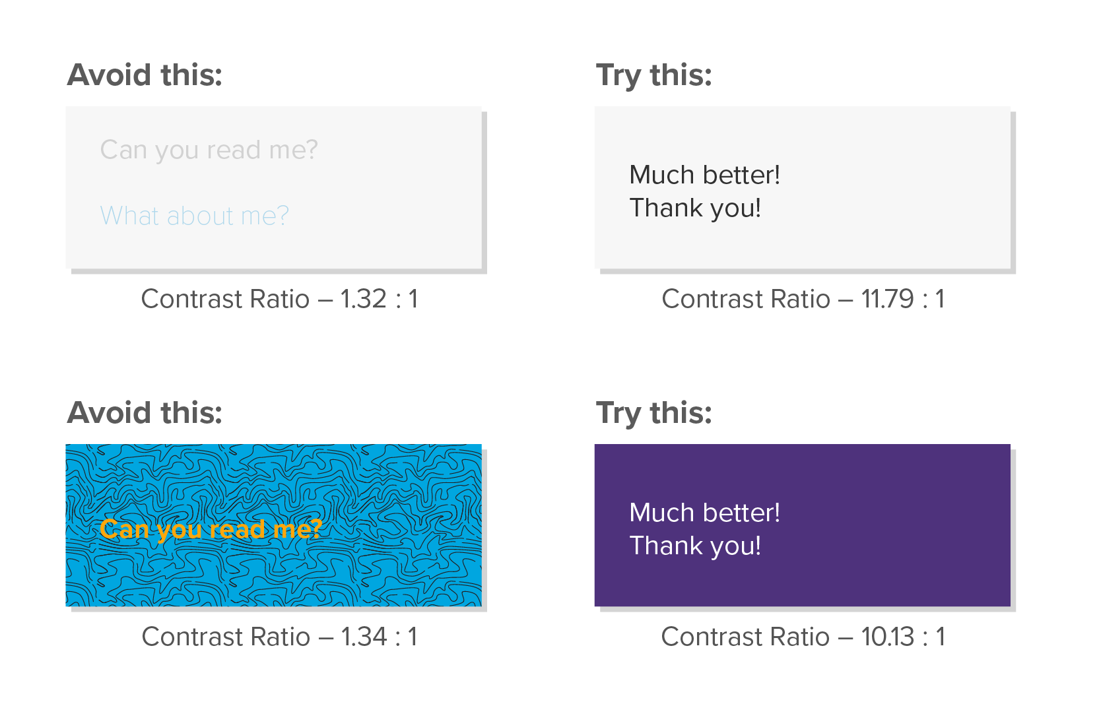Click the orange 'Can you read me?' text
Viewport: 1101px width, 706px height.
[x=210, y=530]
